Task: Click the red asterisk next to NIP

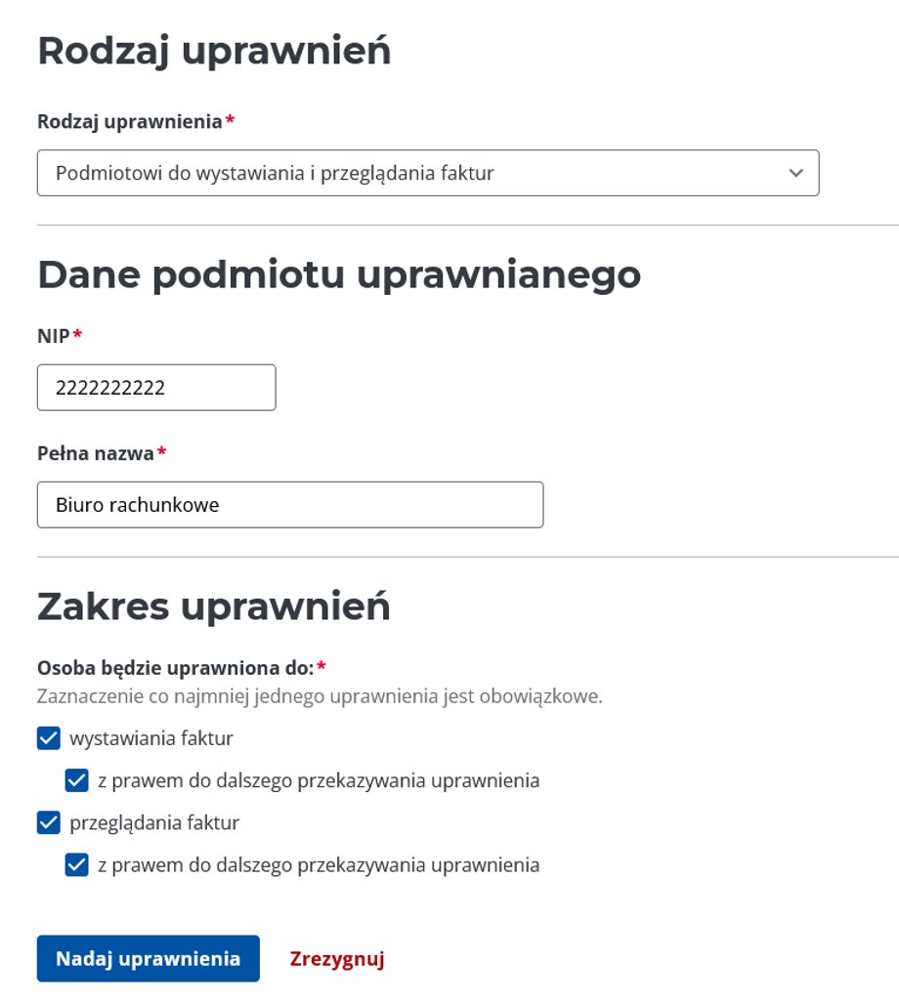Action: pos(75,336)
